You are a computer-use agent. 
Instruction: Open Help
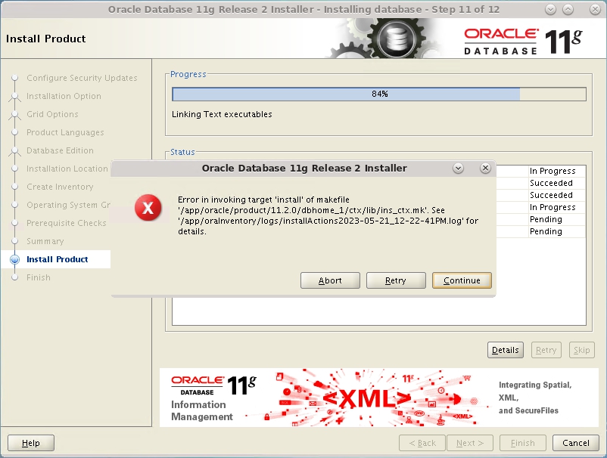click(30, 443)
